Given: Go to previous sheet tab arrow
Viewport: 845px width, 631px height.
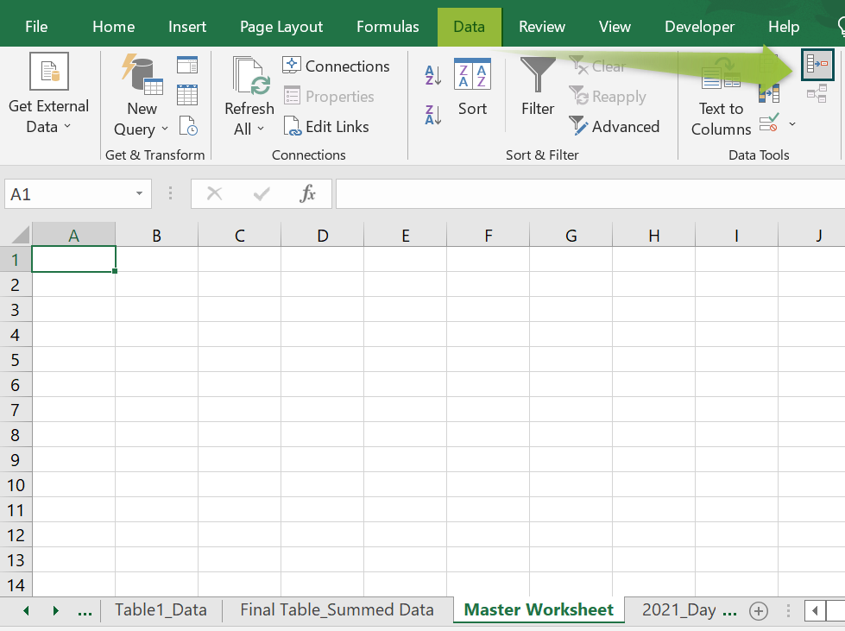Looking at the screenshot, I should click(26, 610).
